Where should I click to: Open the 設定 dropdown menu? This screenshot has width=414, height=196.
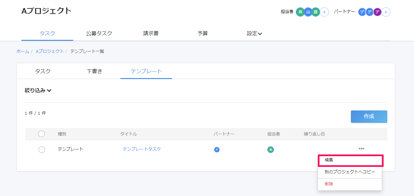(254, 33)
